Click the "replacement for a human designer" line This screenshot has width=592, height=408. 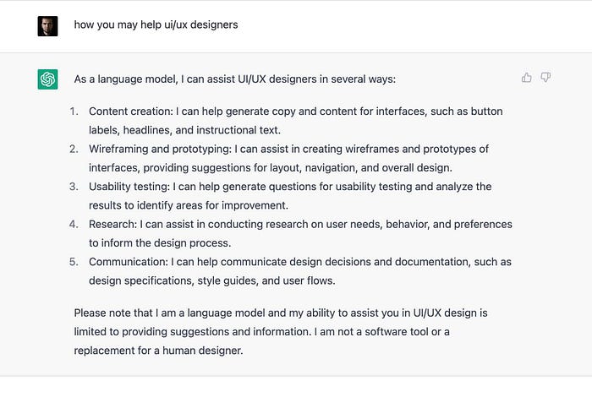coord(159,351)
